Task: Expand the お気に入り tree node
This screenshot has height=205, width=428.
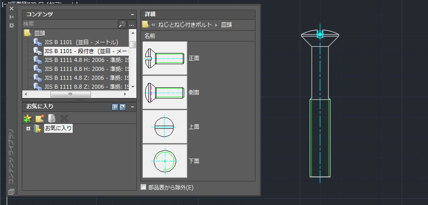Action: (x=29, y=128)
